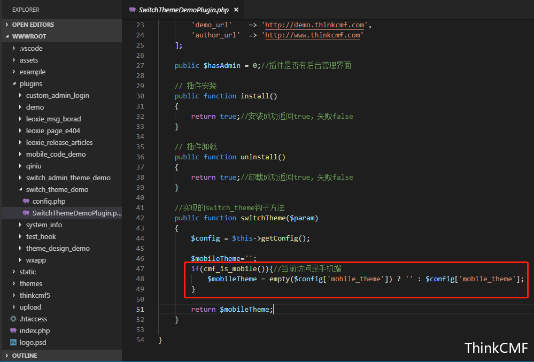The width and height of the screenshot is (534, 362).
Task: Click the $hasAdmin variable
Action: point(222,65)
